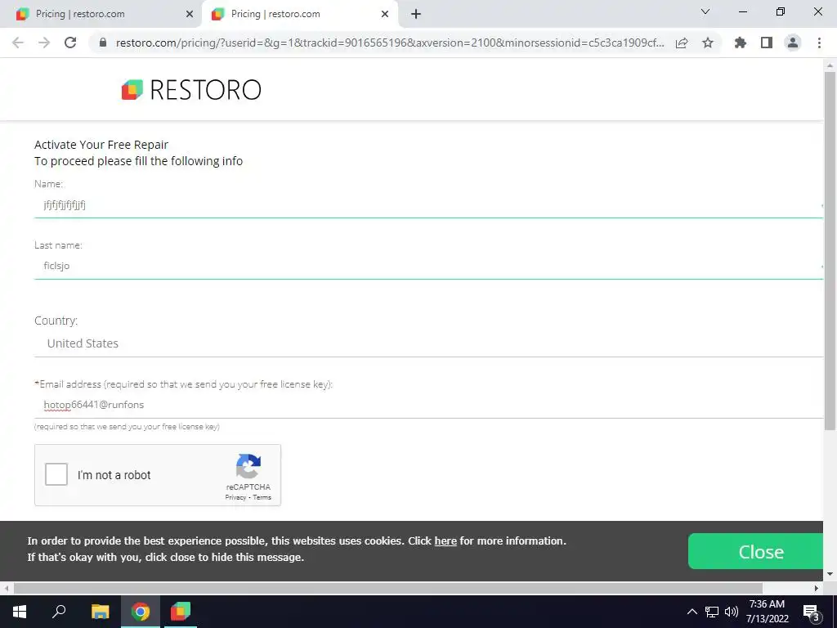The height and width of the screenshot is (628, 837).
Task: Close the first Pricing tab
Action: [190, 14]
